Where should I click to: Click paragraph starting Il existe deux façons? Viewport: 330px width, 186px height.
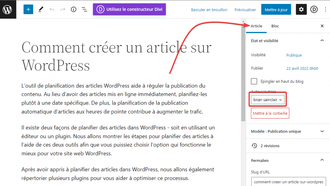tap(118, 140)
